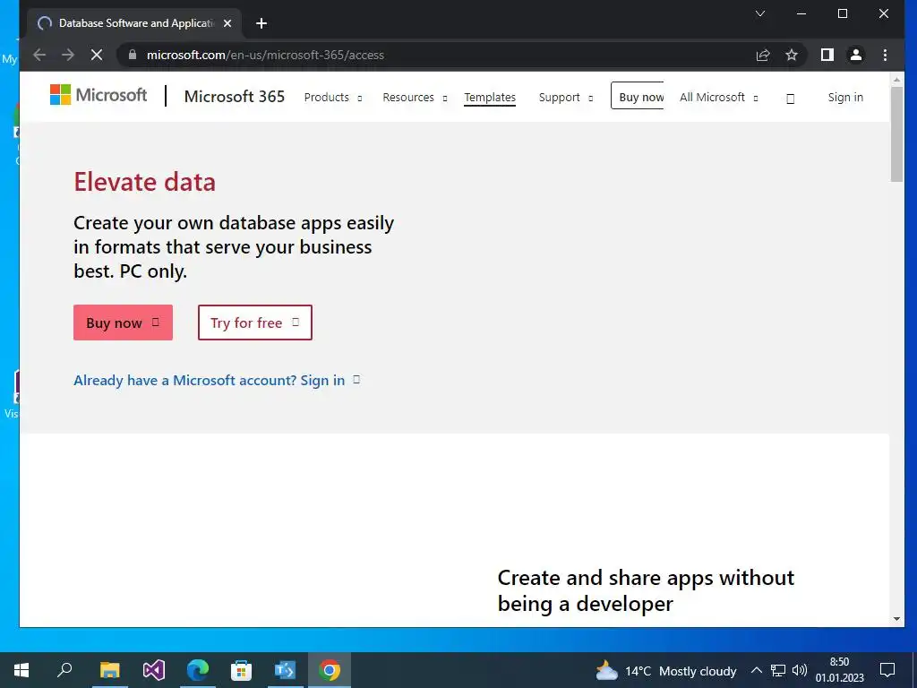View site information via the padlock icon

tap(133, 55)
